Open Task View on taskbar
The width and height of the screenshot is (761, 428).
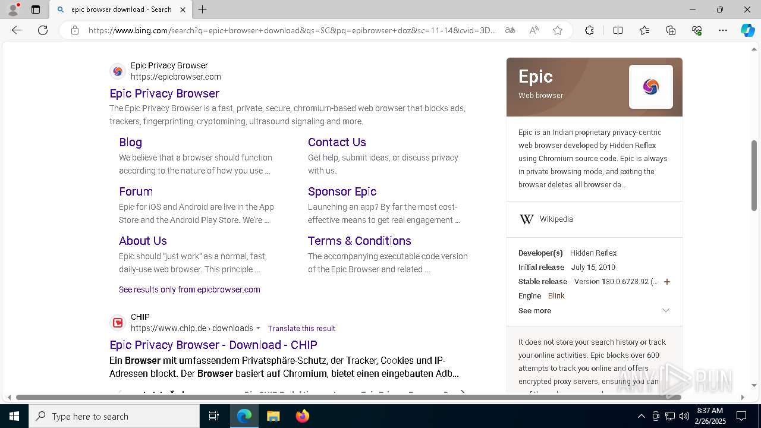pyautogui.click(x=214, y=416)
